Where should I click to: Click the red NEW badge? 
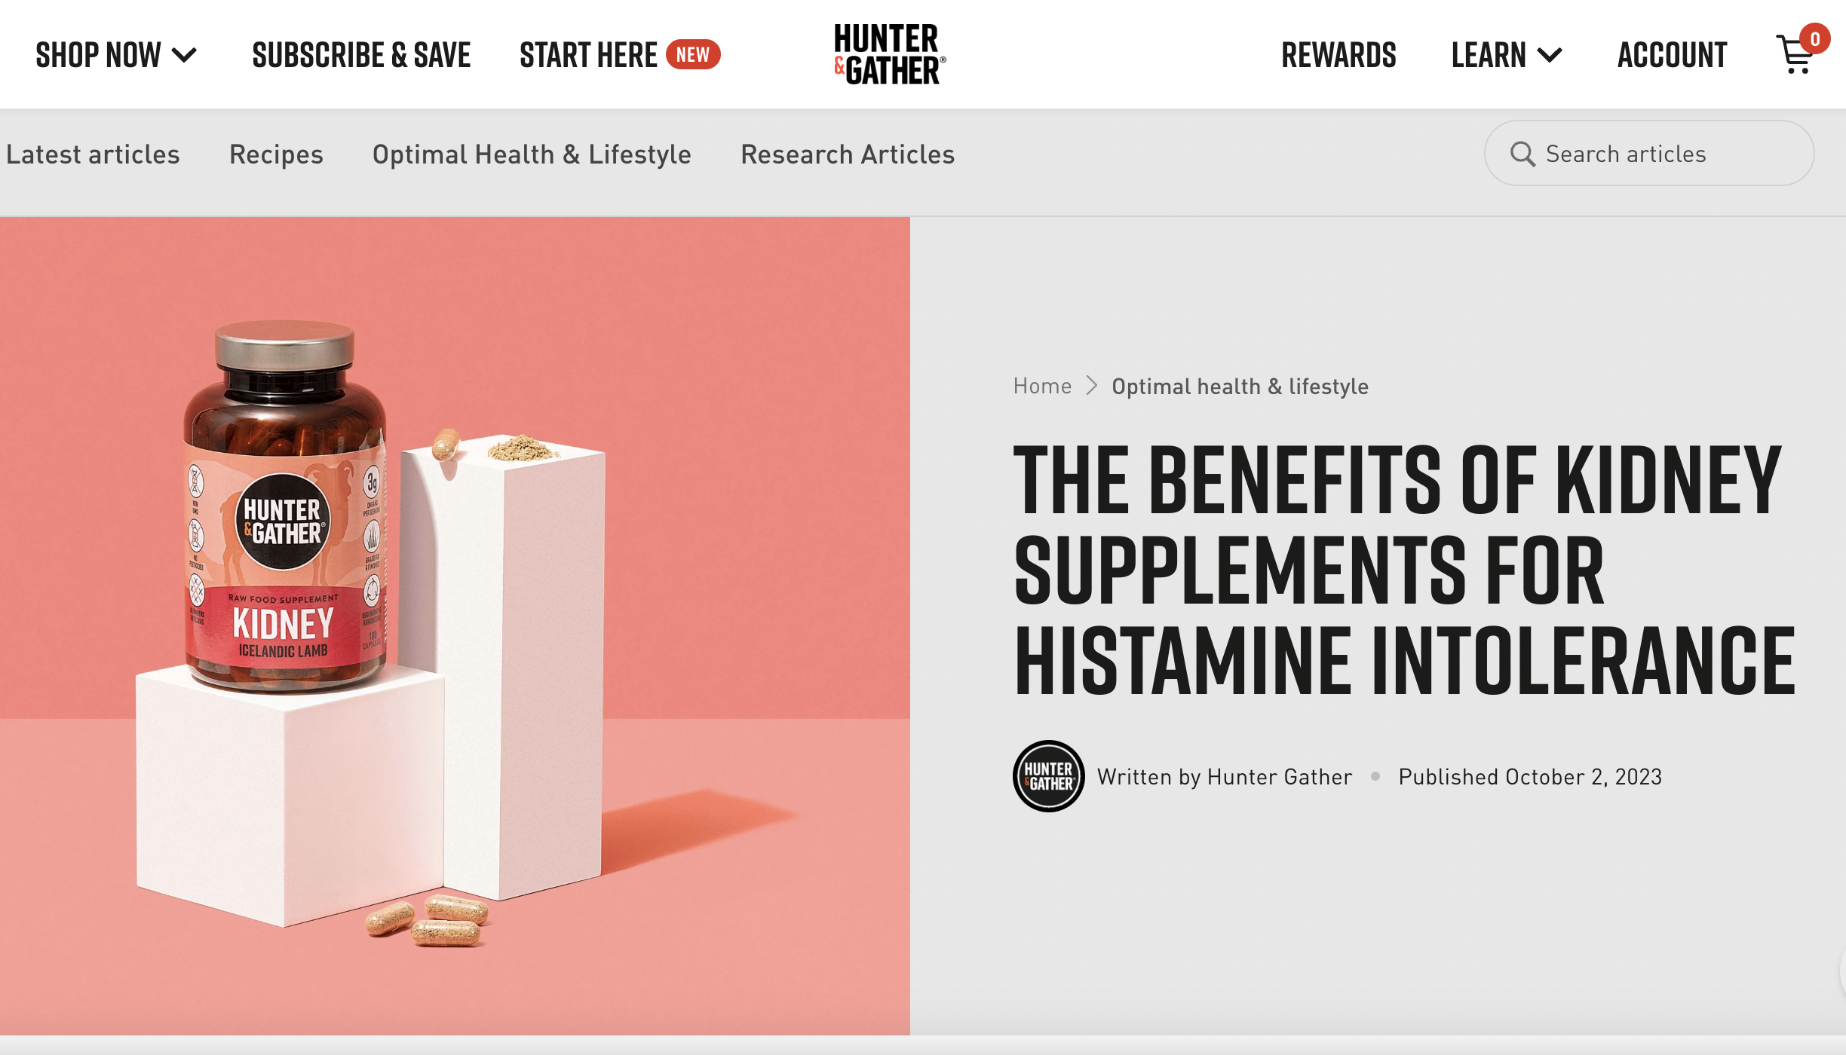pyautogui.click(x=693, y=54)
